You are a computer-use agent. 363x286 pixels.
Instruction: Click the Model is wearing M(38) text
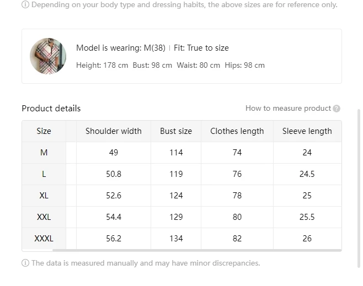(x=121, y=48)
